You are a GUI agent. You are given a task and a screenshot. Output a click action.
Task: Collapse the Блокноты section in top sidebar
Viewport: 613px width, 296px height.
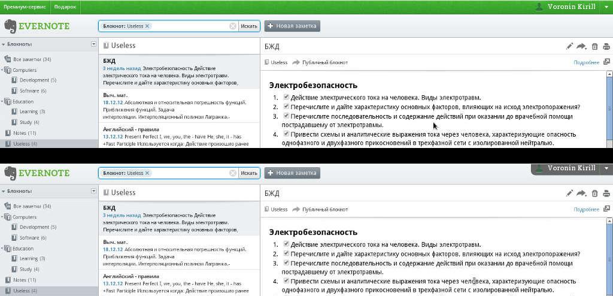(x=3, y=44)
